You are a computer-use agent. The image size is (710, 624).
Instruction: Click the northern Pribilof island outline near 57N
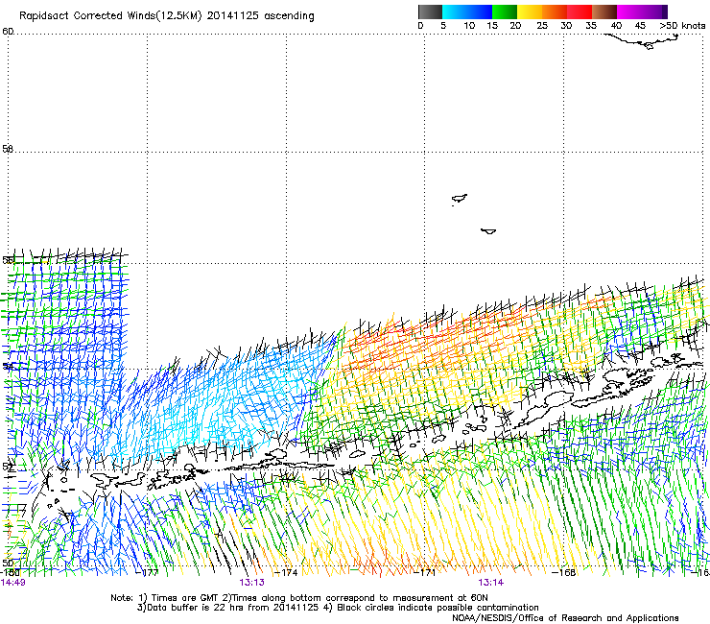tap(460, 199)
